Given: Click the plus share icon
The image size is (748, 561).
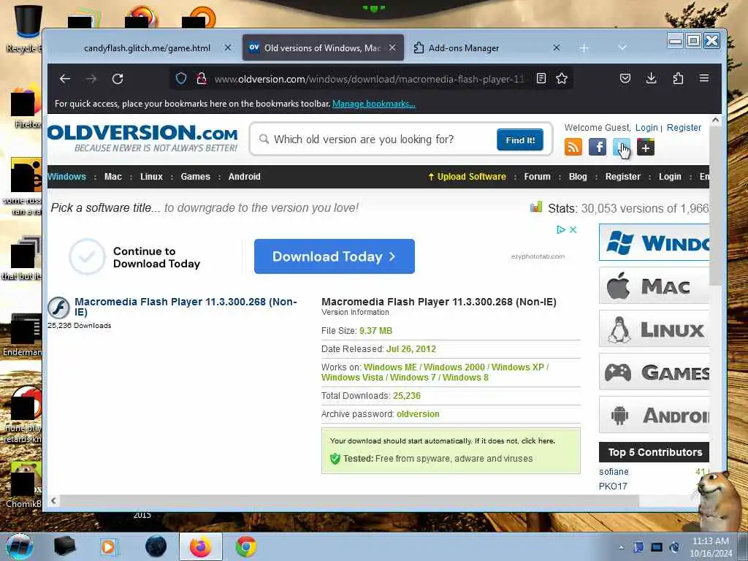Looking at the screenshot, I should [646, 147].
